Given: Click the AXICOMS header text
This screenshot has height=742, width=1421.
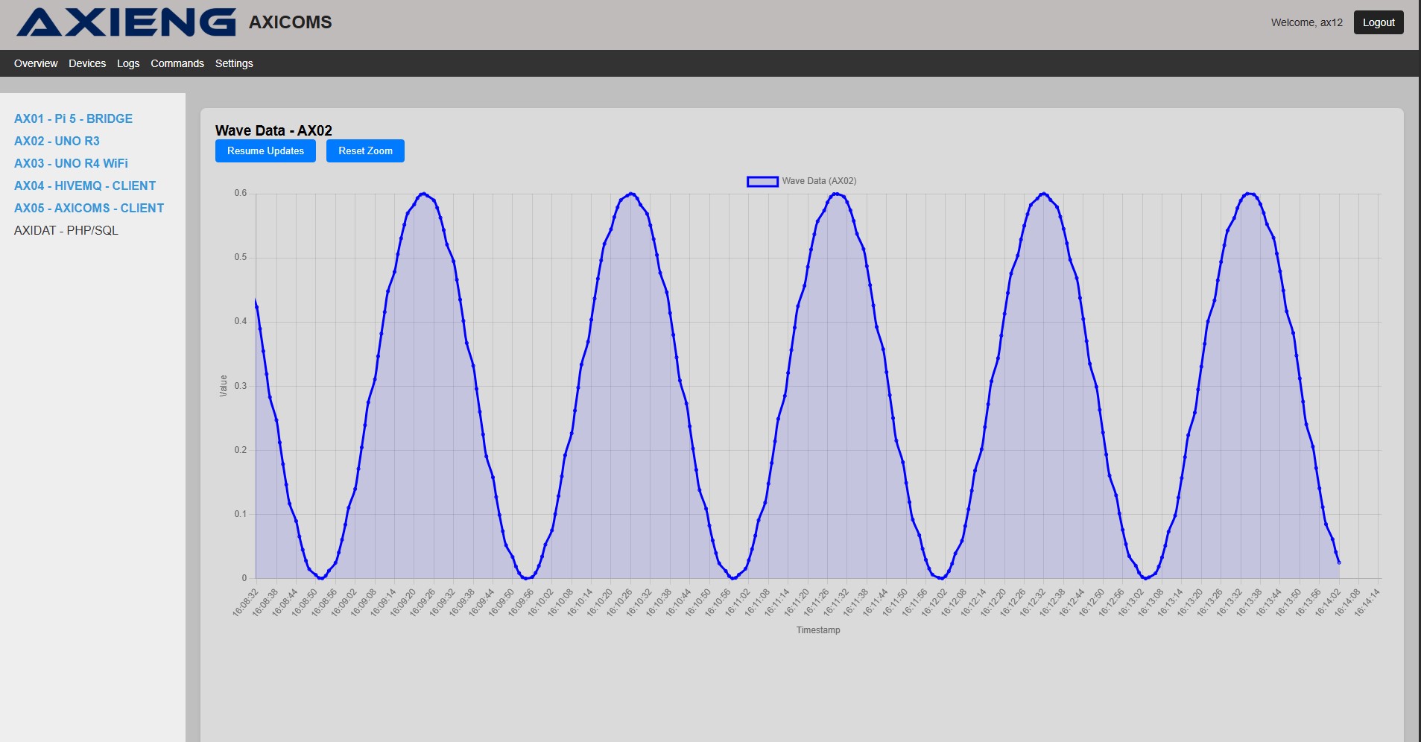Looking at the screenshot, I should [x=290, y=22].
